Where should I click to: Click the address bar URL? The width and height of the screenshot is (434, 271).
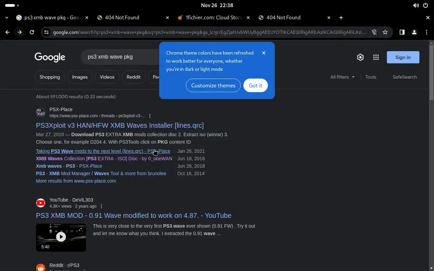[210, 32]
